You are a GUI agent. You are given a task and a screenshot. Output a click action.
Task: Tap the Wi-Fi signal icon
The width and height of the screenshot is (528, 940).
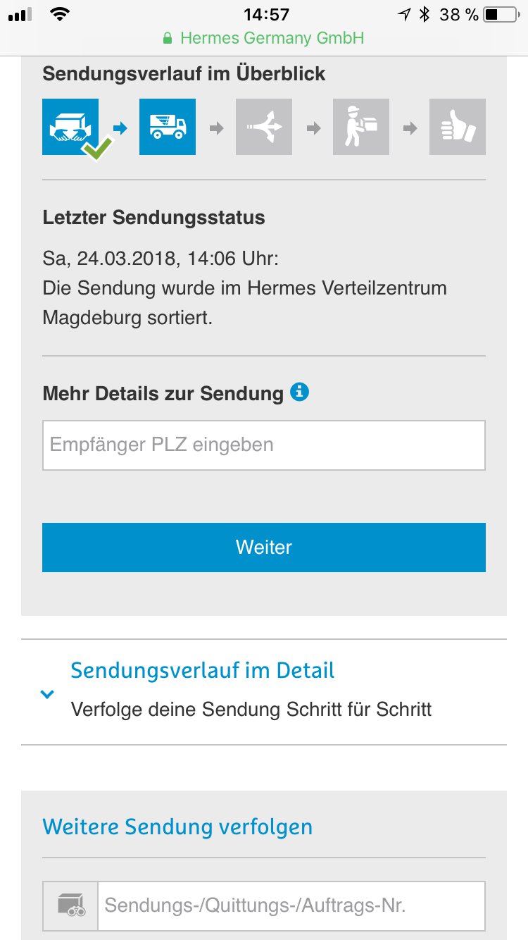pos(61,14)
